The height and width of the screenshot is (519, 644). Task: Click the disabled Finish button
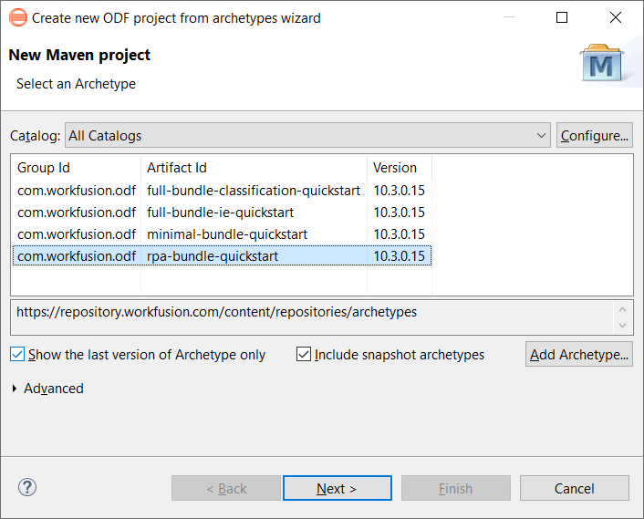pyautogui.click(x=455, y=488)
